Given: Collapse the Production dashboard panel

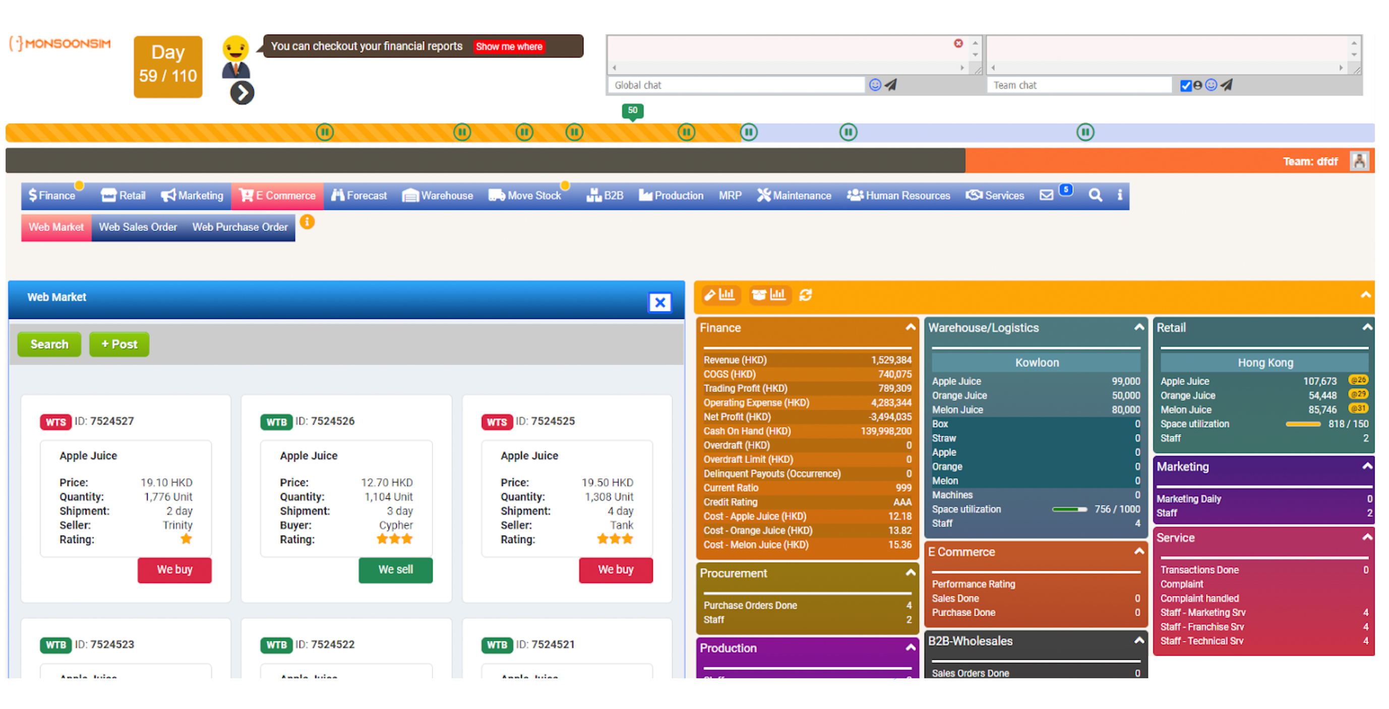Looking at the screenshot, I should (x=910, y=648).
